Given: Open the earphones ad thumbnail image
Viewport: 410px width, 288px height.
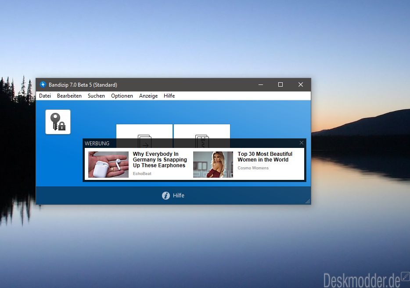Looking at the screenshot, I should pyautogui.click(x=108, y=165).
